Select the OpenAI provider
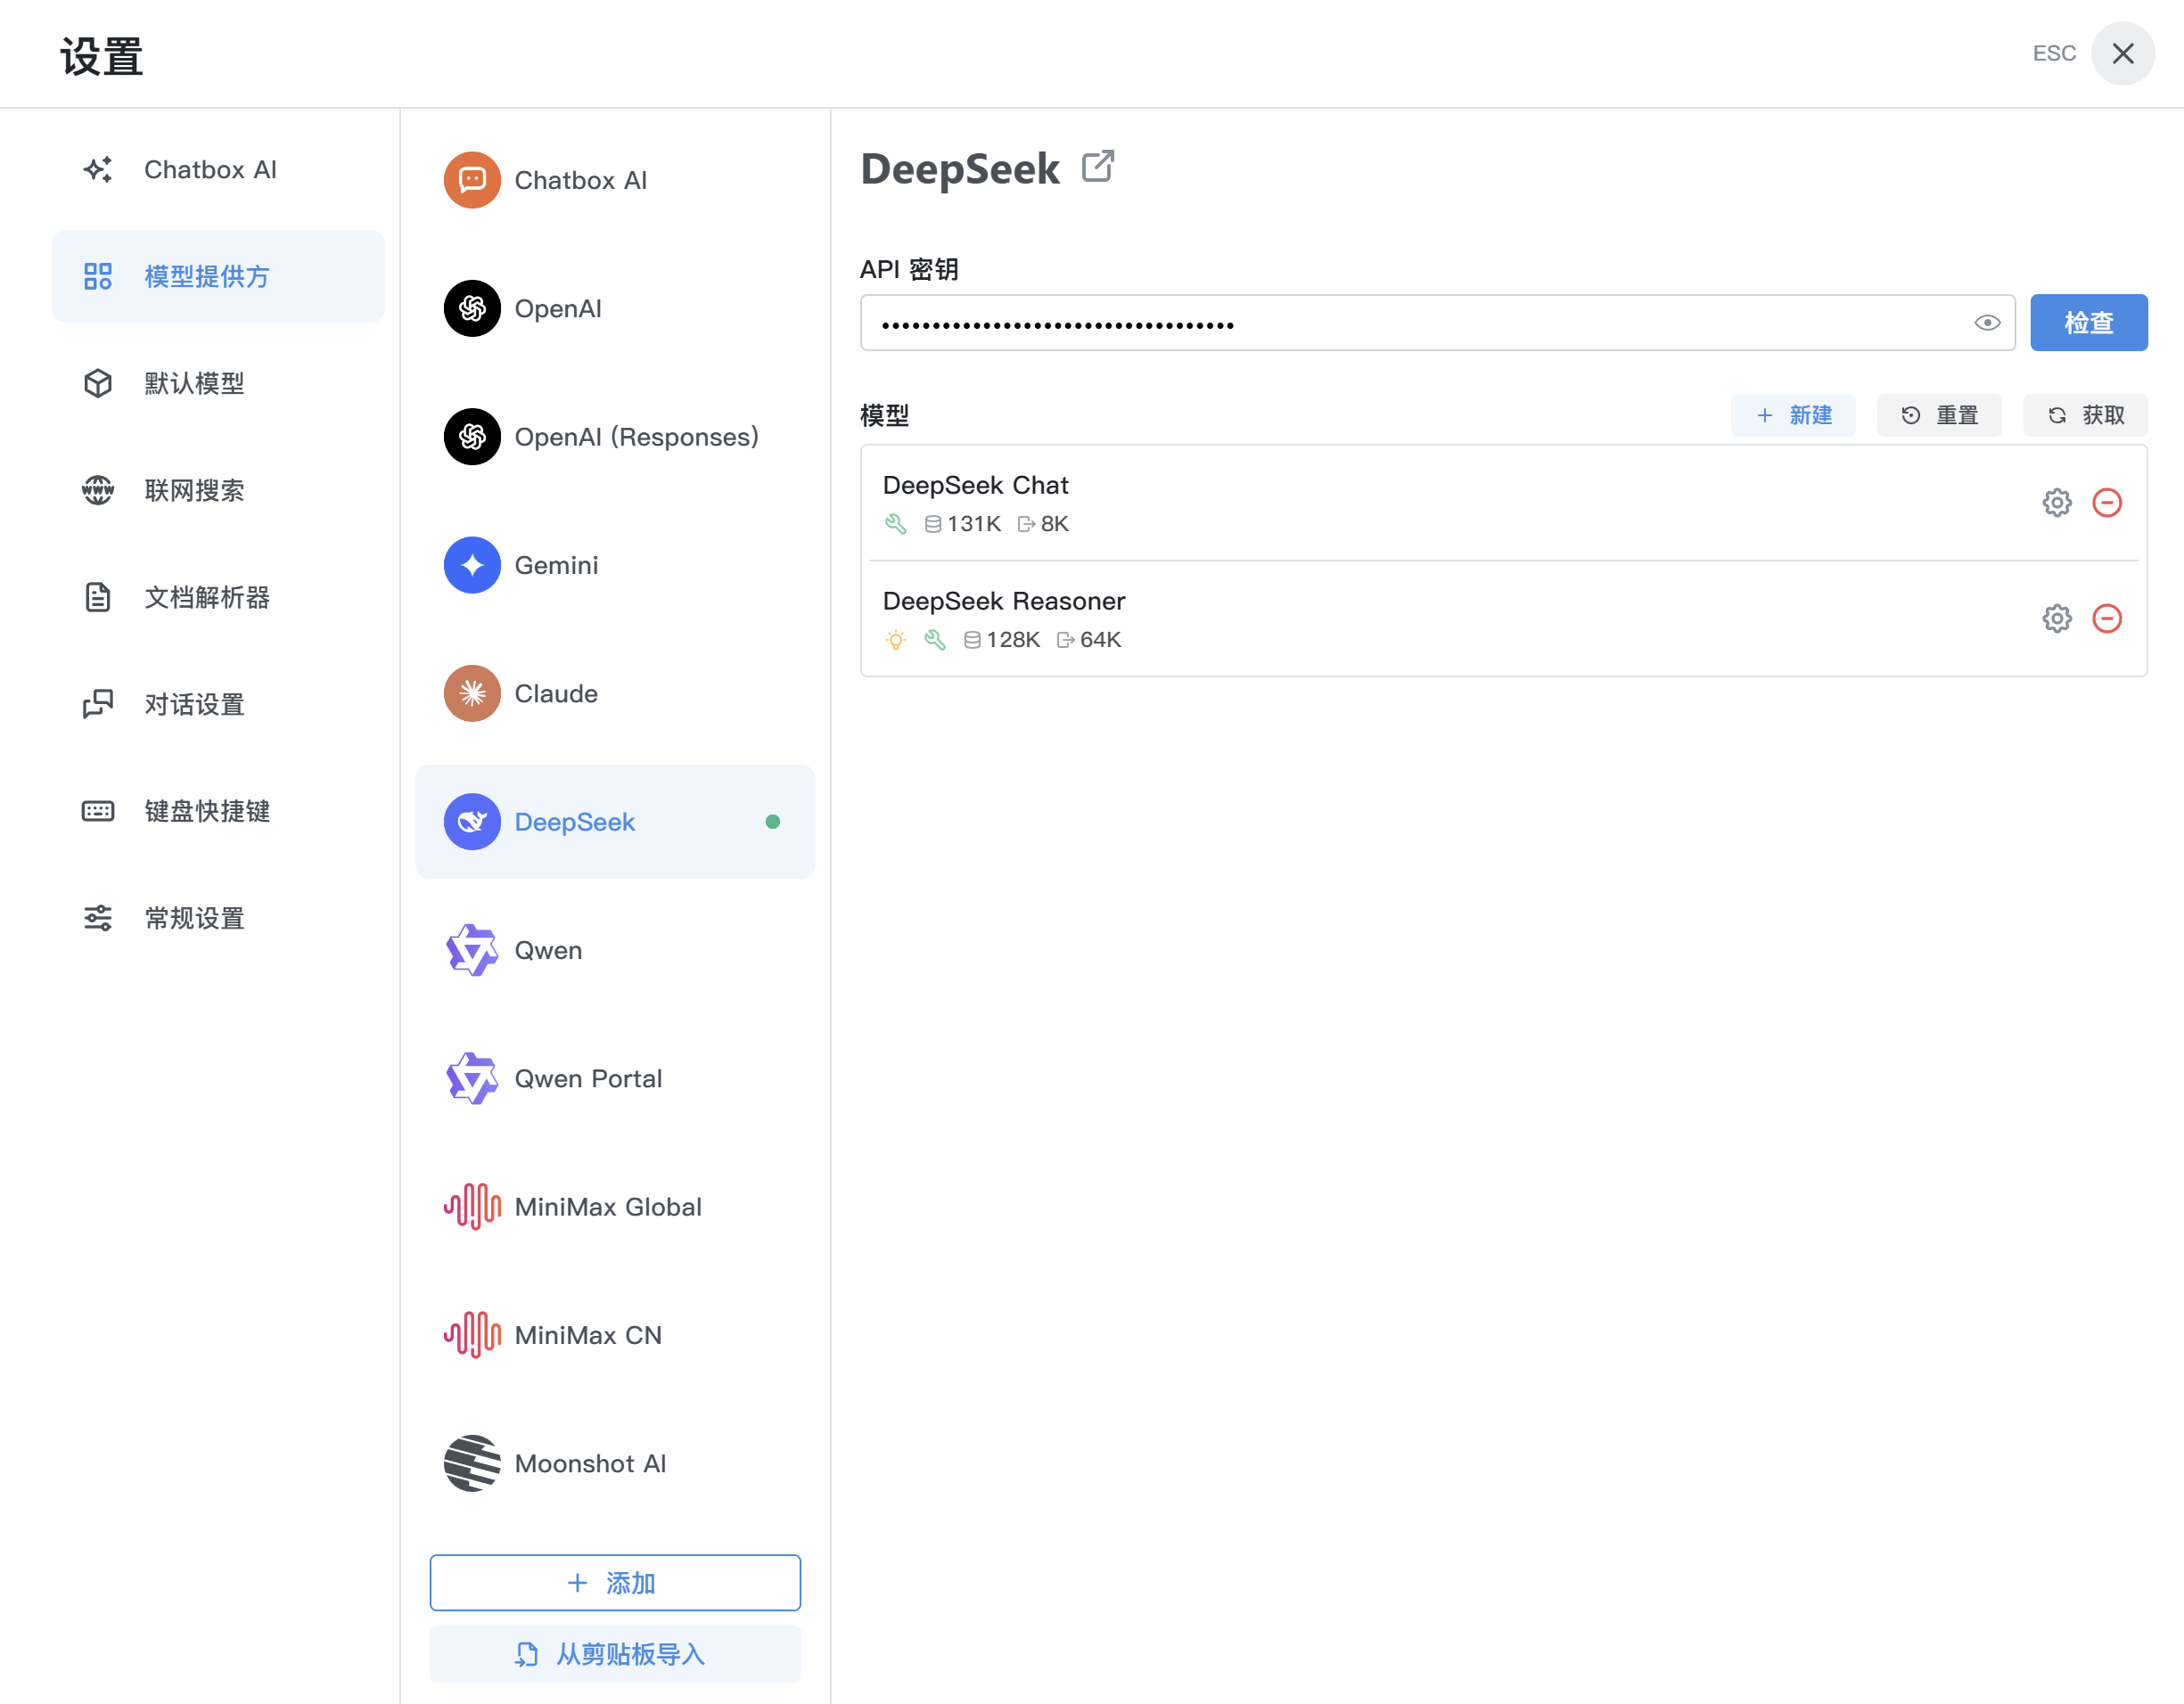2184x1704 pixels. [x=615, y=308]
